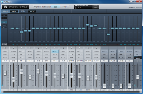Toggle stereo link icon between channels 3 and 4

26,90
